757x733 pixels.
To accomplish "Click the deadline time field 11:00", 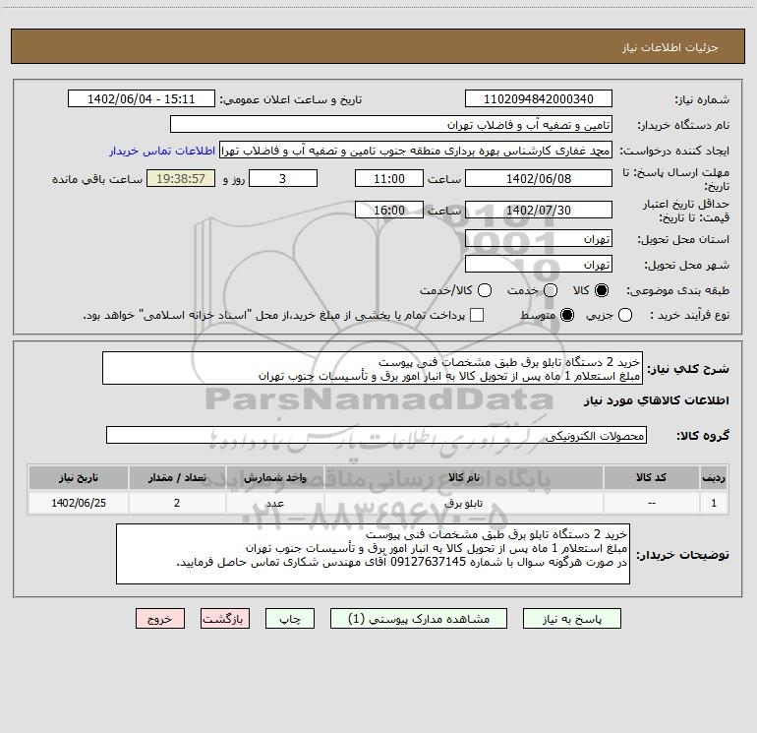I will (x=389, y=178).
